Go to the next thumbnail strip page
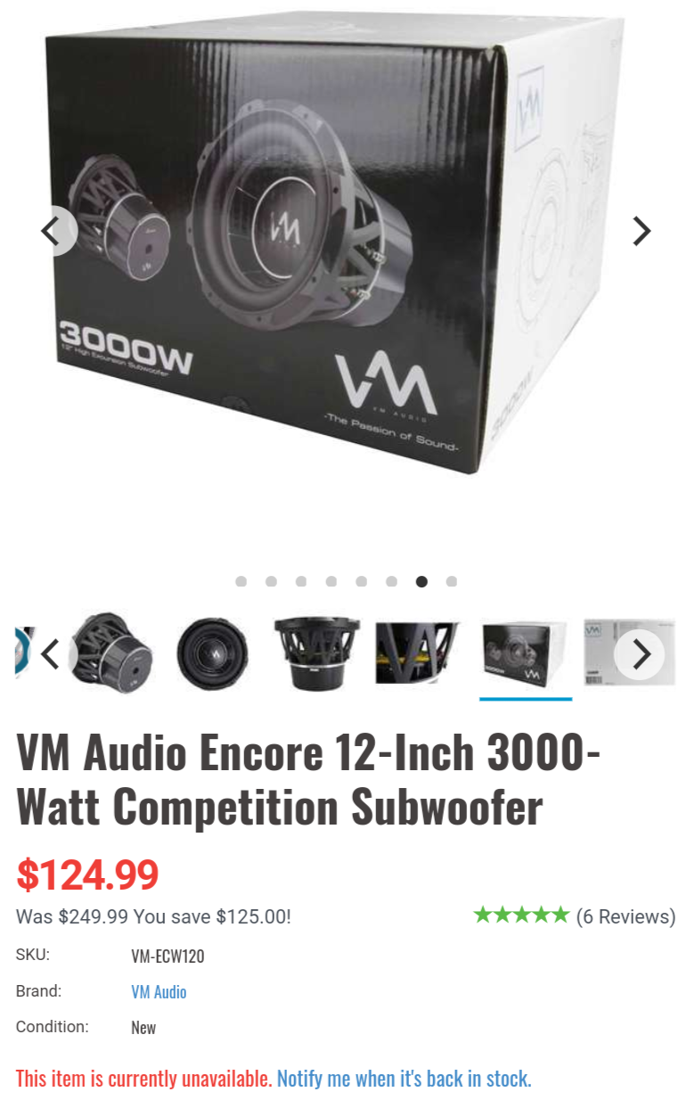The height and width of the screenshot is (1100, 686). (x=641, y=654)
